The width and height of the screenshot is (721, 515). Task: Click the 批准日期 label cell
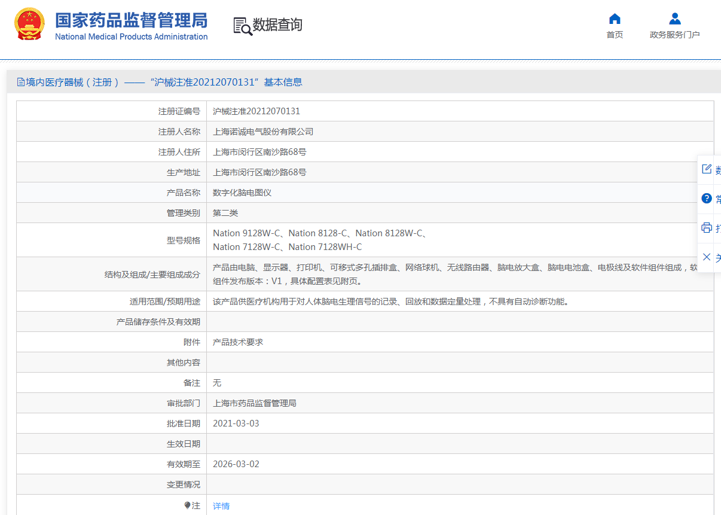[112, 423]
